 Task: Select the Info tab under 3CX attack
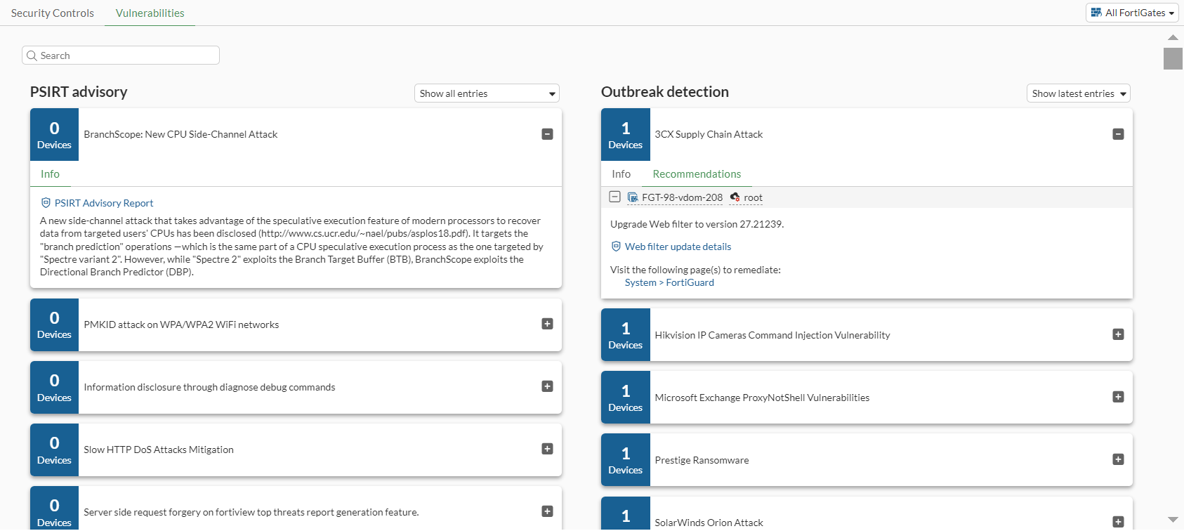(x=621, y=174)
